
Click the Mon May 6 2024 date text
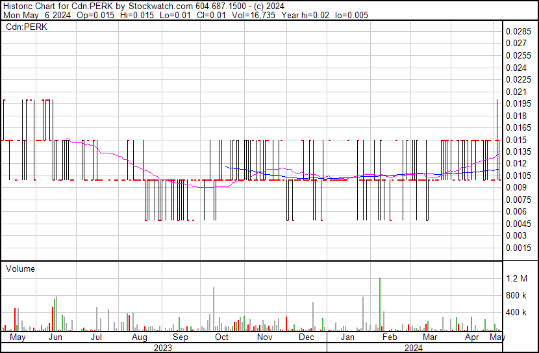[x=32, y=15]
